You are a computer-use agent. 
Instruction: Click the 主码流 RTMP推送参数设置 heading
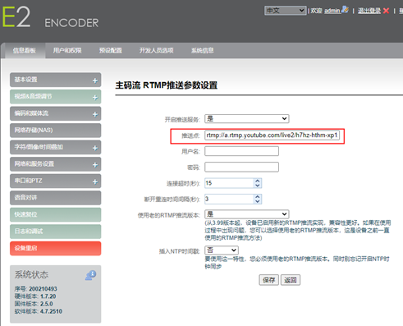pyautogui.click(x=167, y=85)
